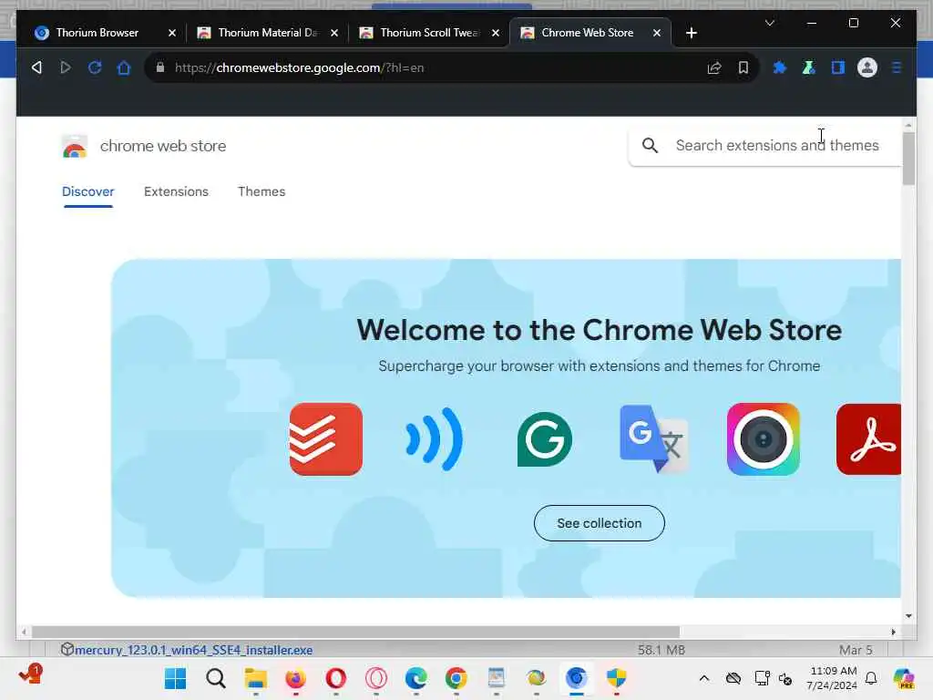Open Windows Security shield in the taskbar
The image size is (933, 700).
coord(617,678)
